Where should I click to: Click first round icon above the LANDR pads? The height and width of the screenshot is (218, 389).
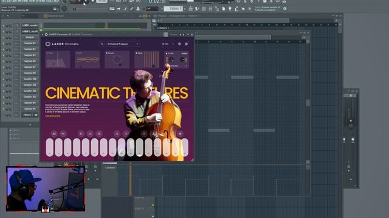pos(54,134)
